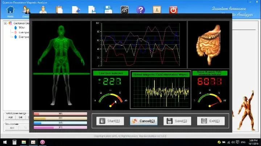Click the ENG language indicator
This screenshot has width=261, height=146.
(x=243, y=142)
